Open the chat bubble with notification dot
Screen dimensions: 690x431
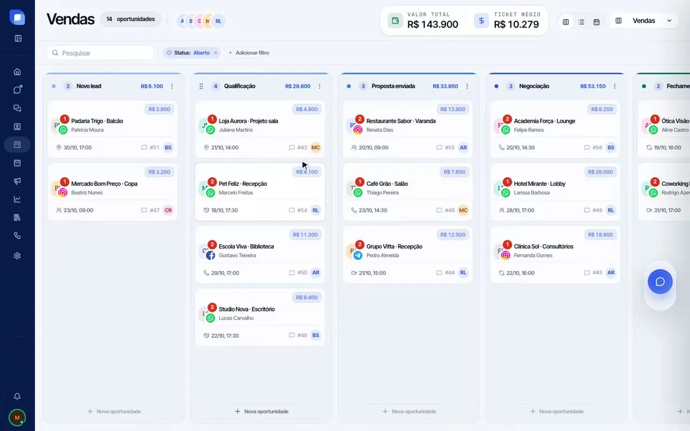(x=17, y=90)
